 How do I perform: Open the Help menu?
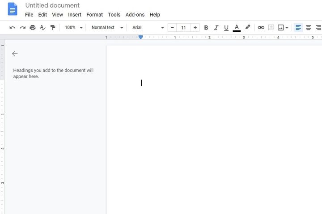(x=155, y=15)
